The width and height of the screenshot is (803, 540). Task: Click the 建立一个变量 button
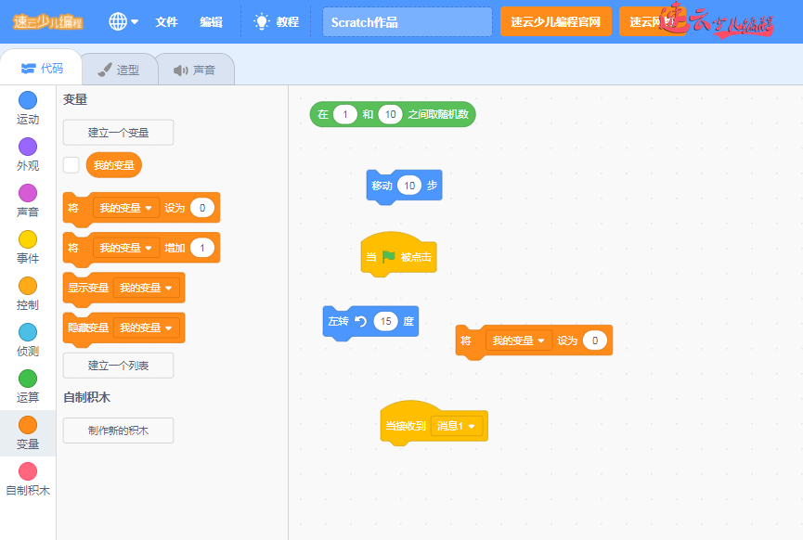118,133
